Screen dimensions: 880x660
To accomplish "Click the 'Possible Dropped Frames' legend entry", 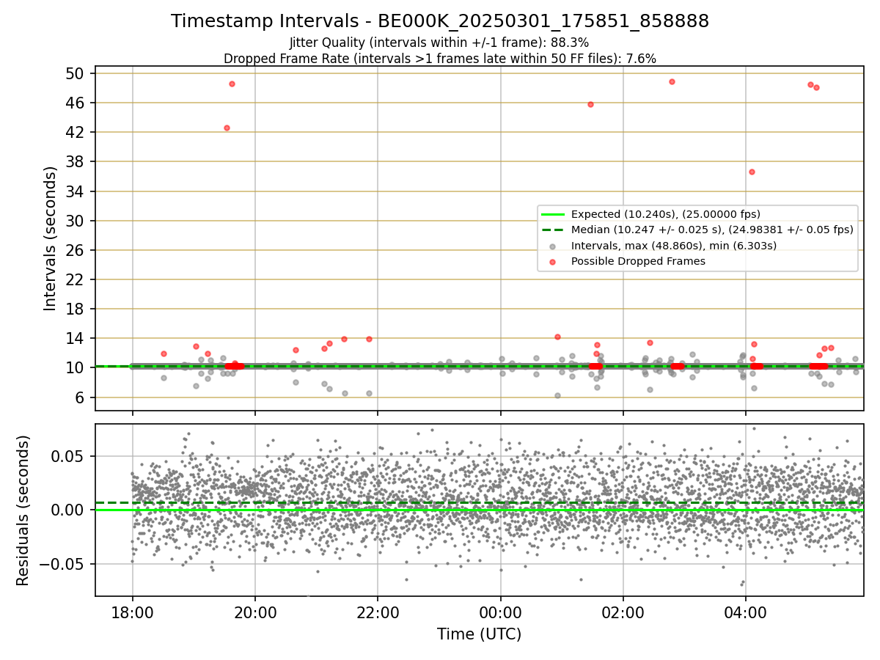I will (638, 261).
